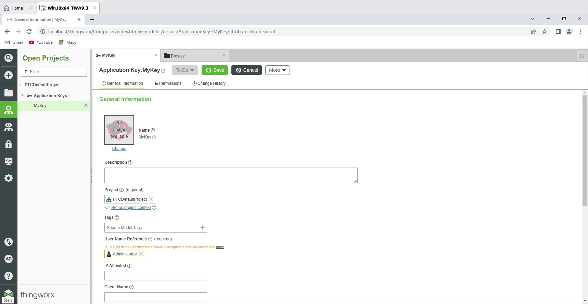Remove PTCDefaultProject from Project field
This screenshot has width=588, height=304.
click(x=151, y=199)
